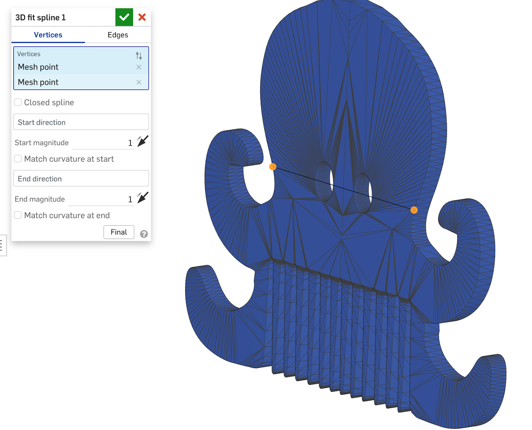The width and height of the screenshot is (532, 430).
Task: Toggle Match curvature at start
Action: 18,159
